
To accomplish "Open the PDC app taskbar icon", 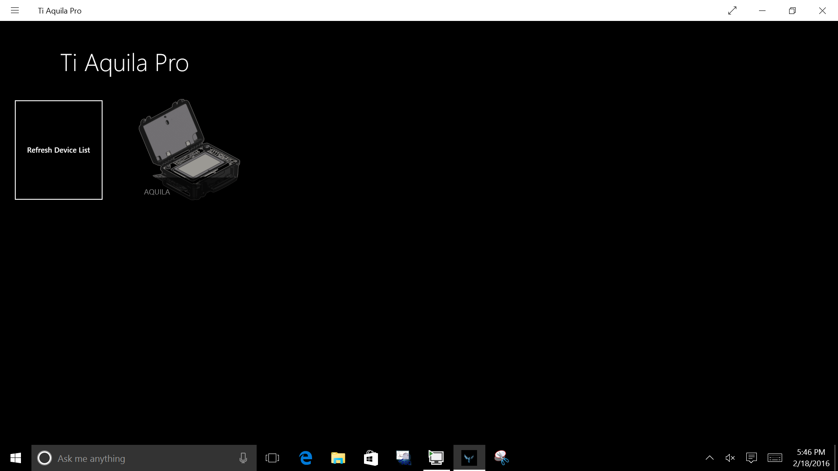I will (x=403, y=458).
